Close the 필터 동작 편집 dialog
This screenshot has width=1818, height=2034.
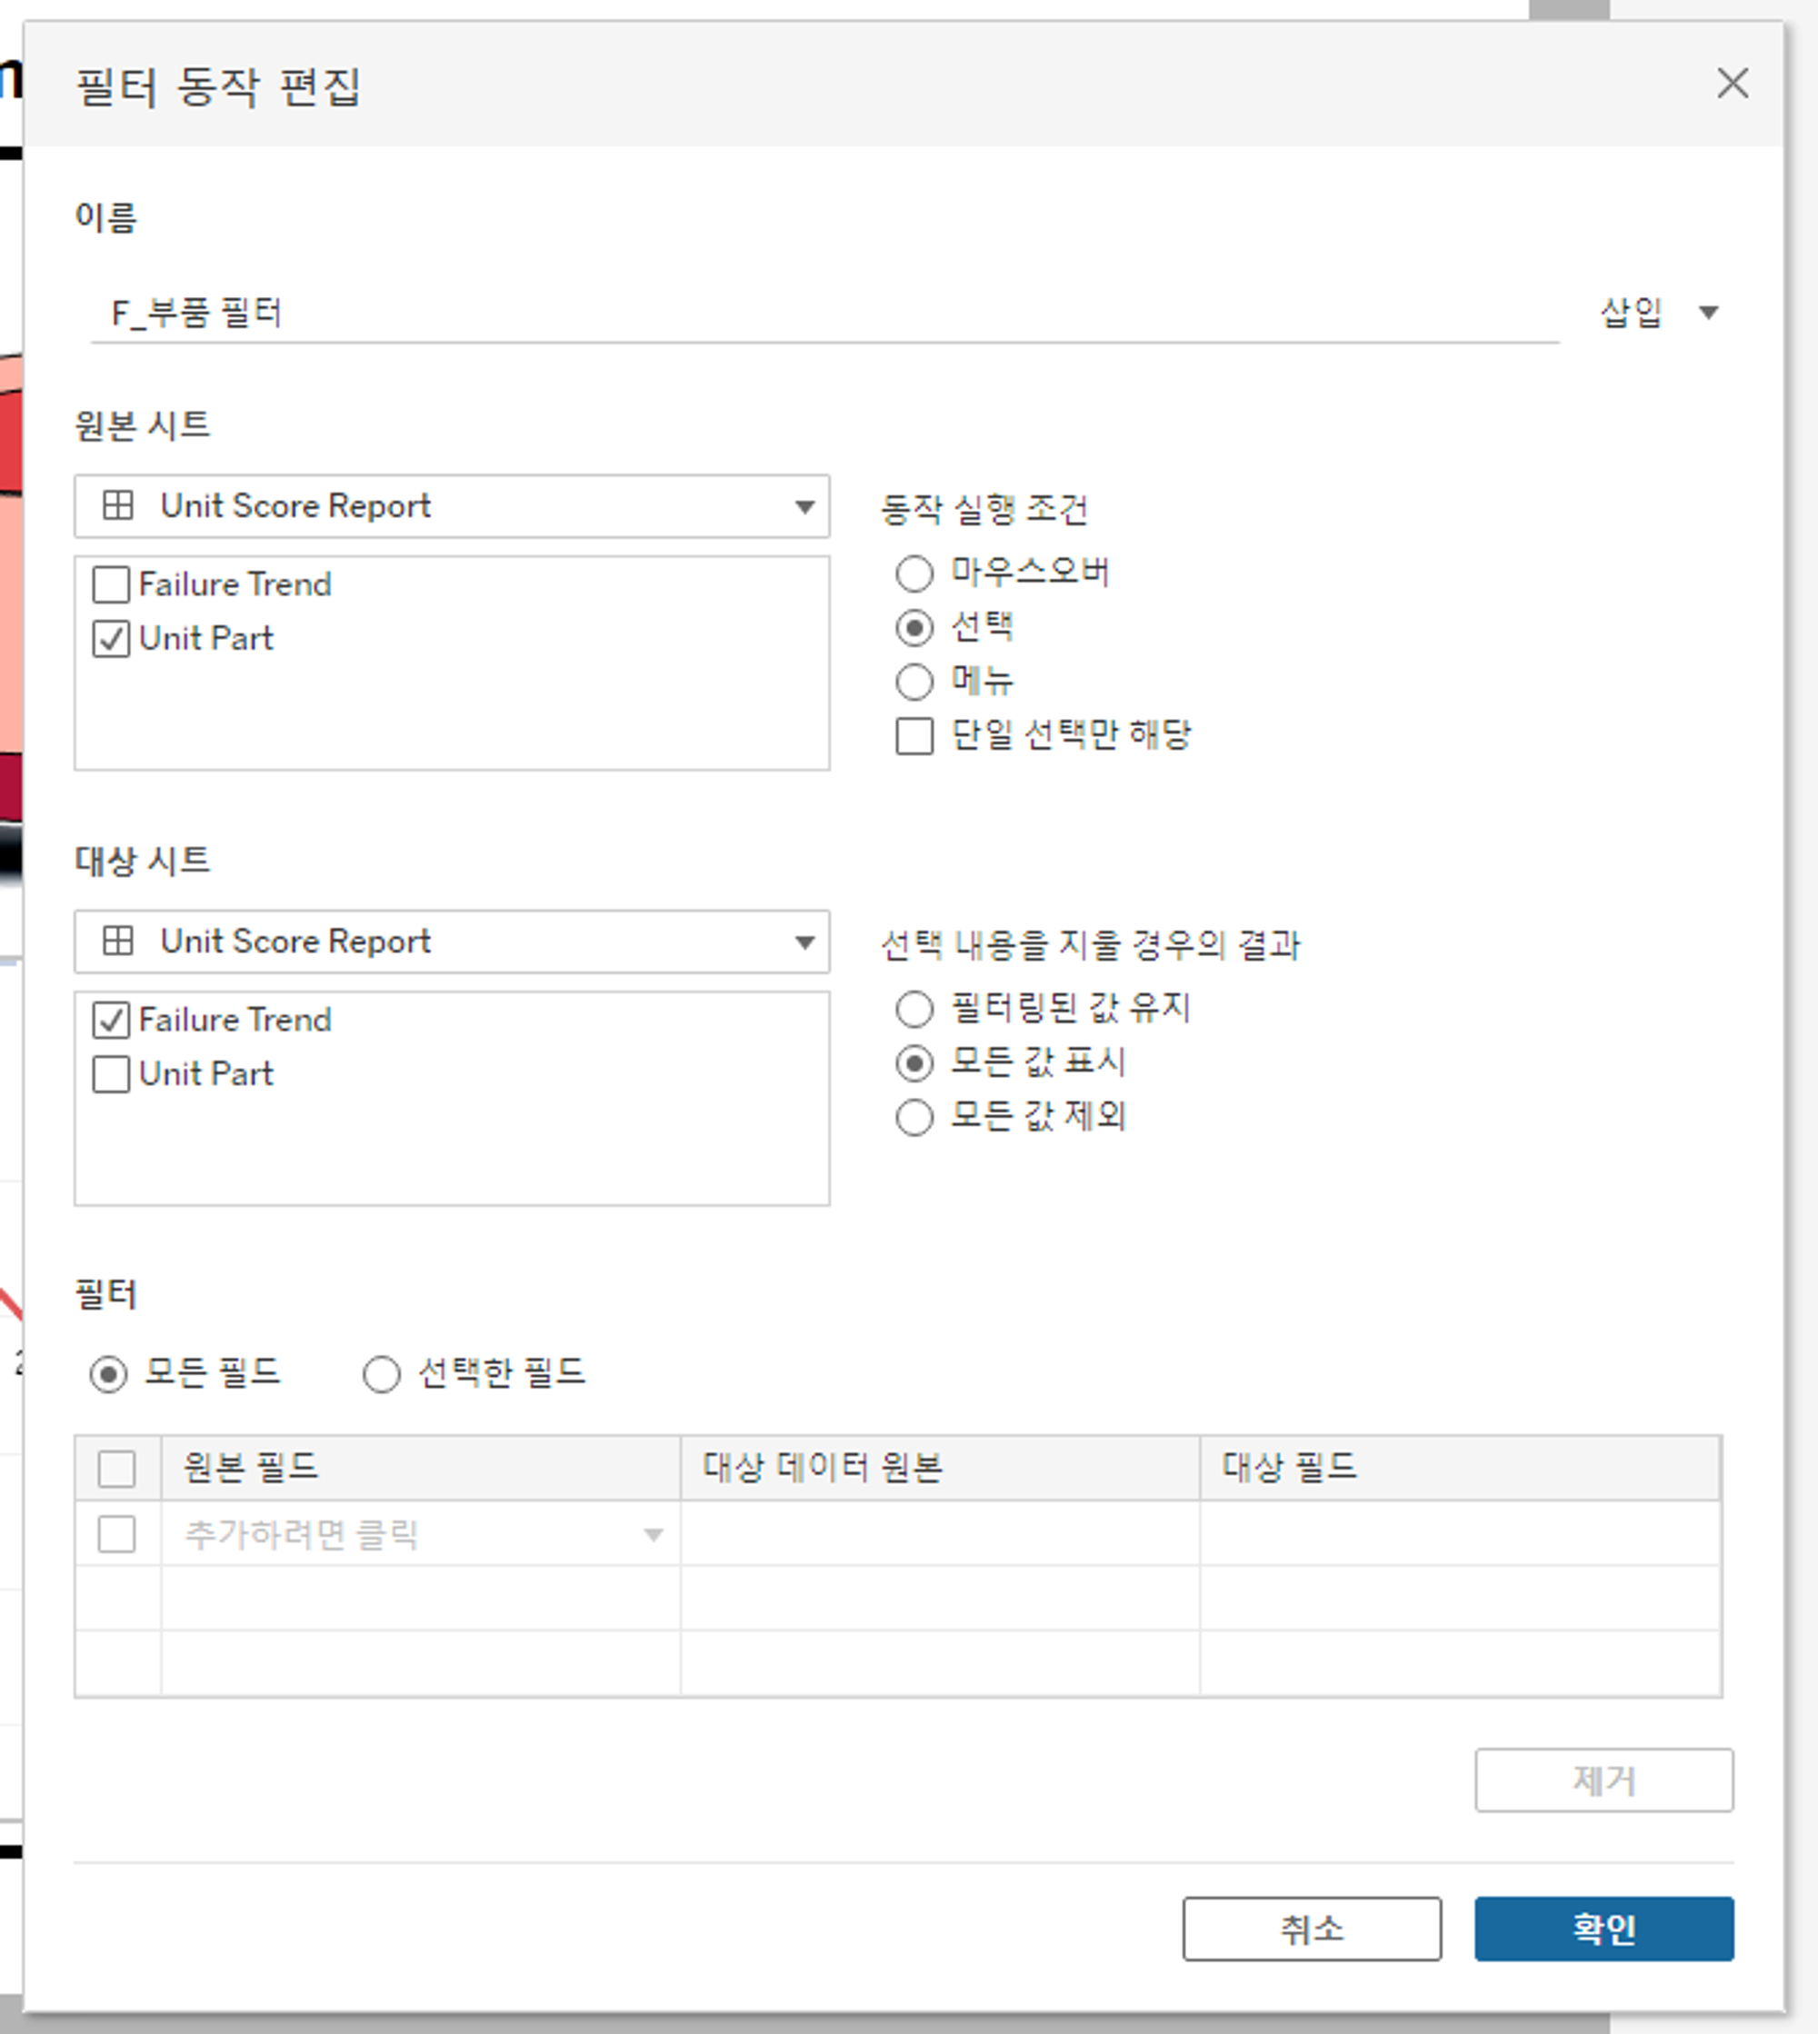click(x=1732, y=83)
